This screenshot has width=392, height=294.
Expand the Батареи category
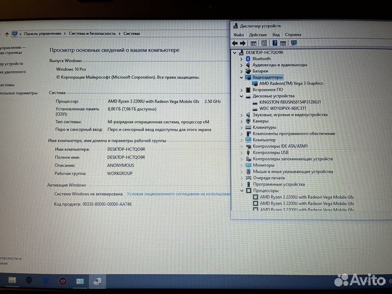241,71
